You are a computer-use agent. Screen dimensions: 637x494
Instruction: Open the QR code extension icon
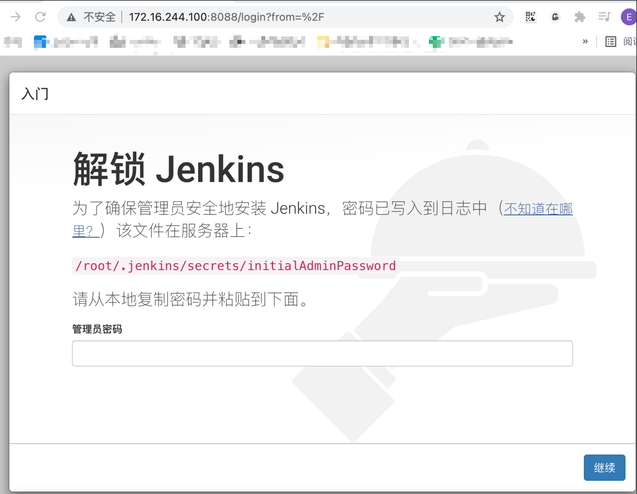(530, 17)
